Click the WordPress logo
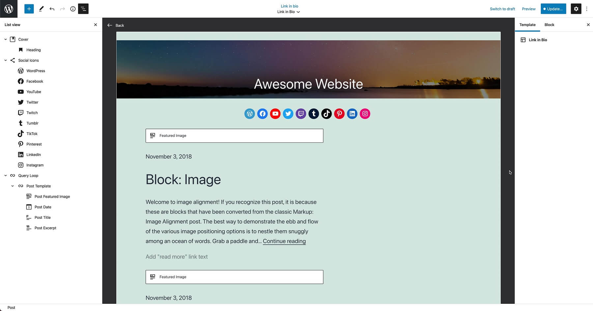 [x=9, y=9]
